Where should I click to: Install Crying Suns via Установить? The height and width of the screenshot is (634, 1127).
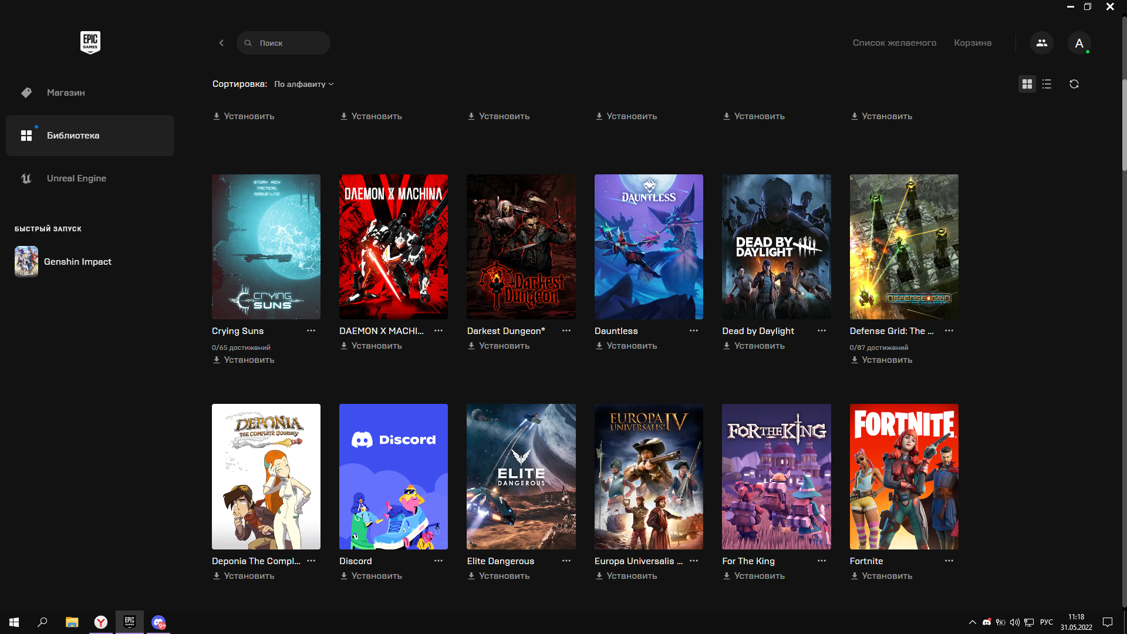point(244,360)
